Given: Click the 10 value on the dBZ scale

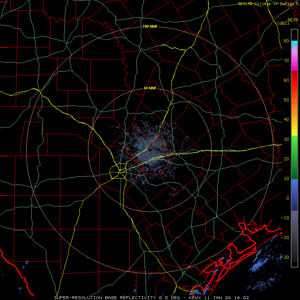Looking at the screenshot, I should 286,179.
